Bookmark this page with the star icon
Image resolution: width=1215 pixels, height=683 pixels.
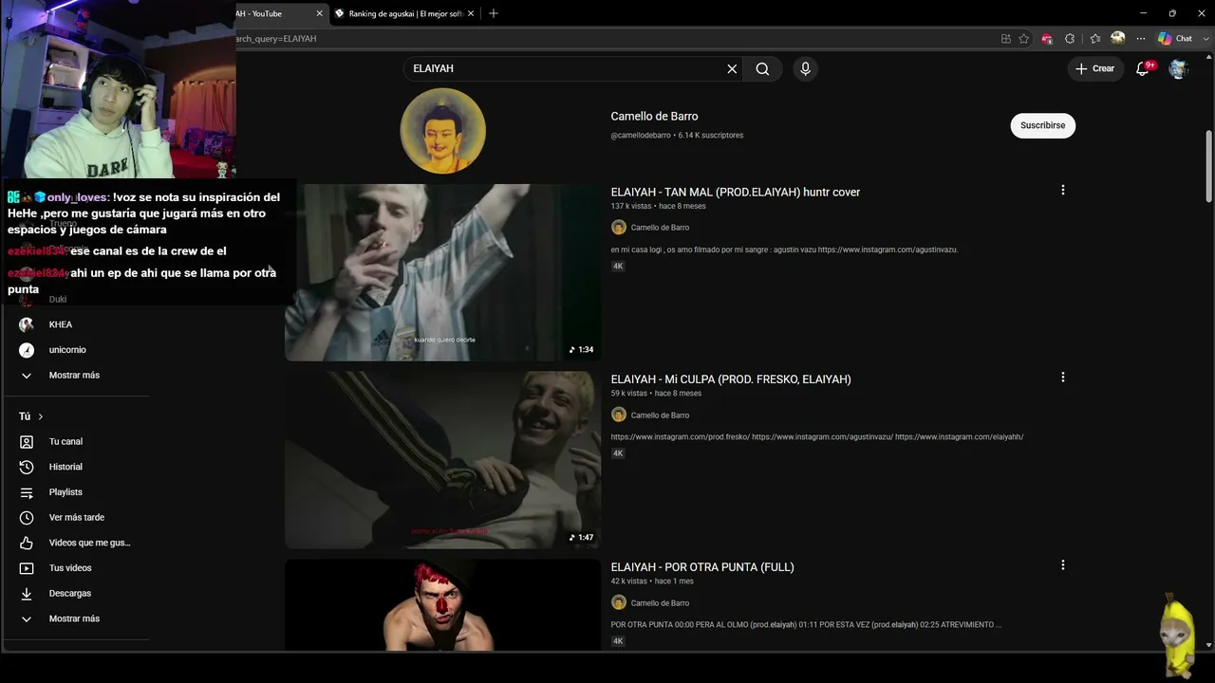click(x=1024, y=39)
